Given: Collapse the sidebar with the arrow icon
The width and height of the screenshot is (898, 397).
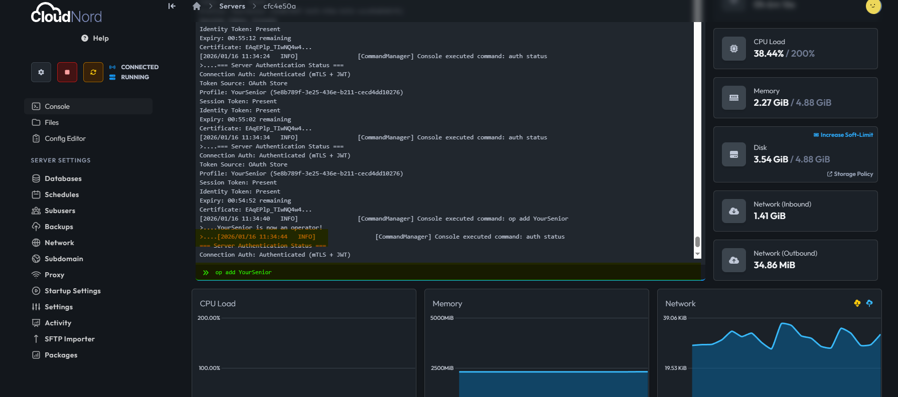Looking at the screenshot, I should (172, 6).
